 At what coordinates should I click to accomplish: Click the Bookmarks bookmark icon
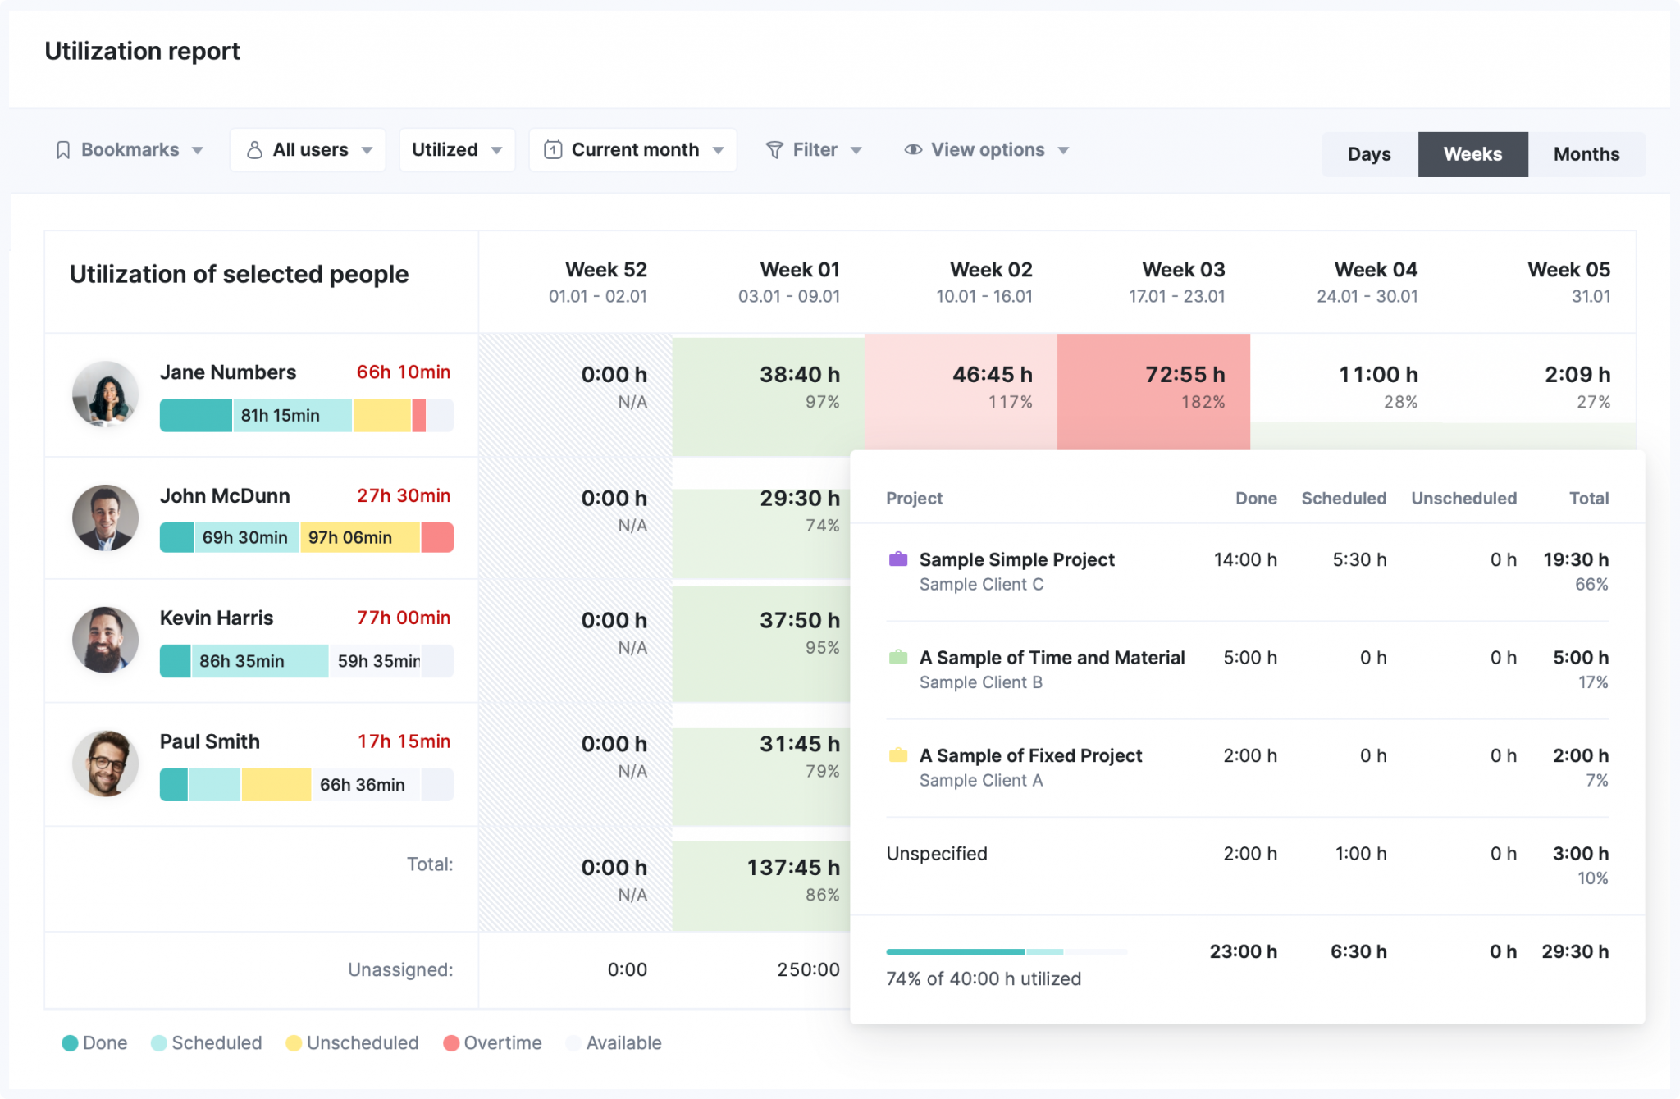(65, 149)
